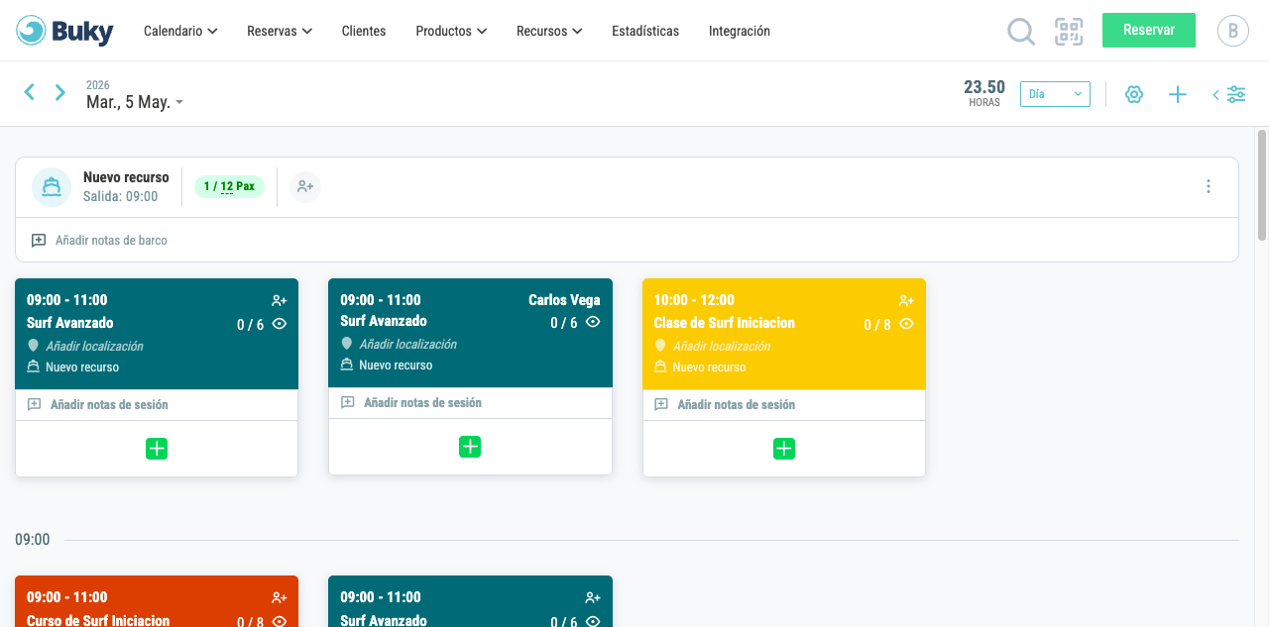
Task: Open the search magnifier icon
Action: (x=1021, y=32)
